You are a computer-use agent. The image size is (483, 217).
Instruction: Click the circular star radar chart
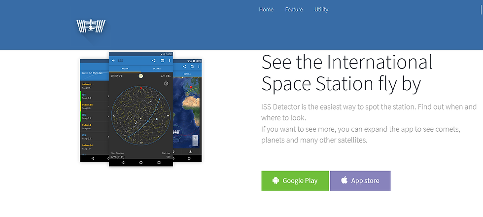[141, 115]
